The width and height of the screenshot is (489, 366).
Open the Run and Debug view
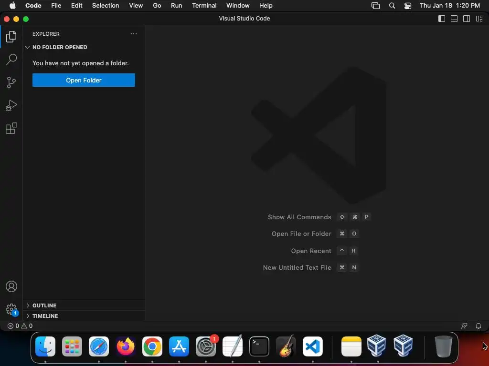(11, 105)
